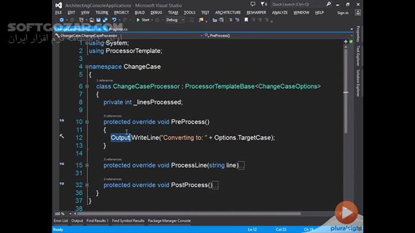Click the Visual Studio logo icon

point(59,5)
